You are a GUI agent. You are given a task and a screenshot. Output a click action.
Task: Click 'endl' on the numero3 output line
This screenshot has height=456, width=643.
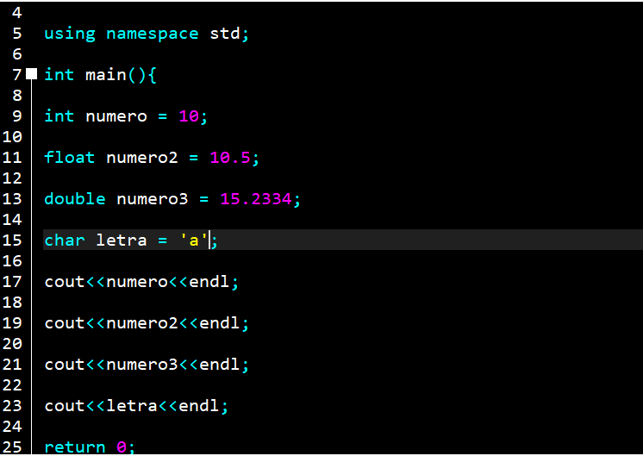coord(219,365)
